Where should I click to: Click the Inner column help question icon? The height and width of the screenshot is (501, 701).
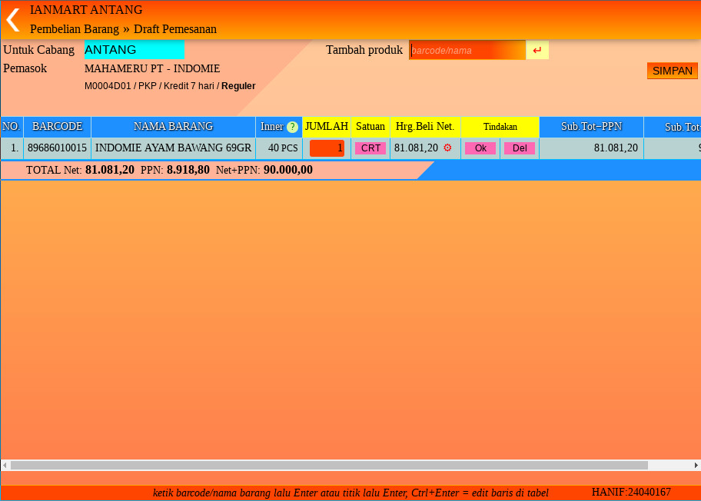[x=292, y=127]
